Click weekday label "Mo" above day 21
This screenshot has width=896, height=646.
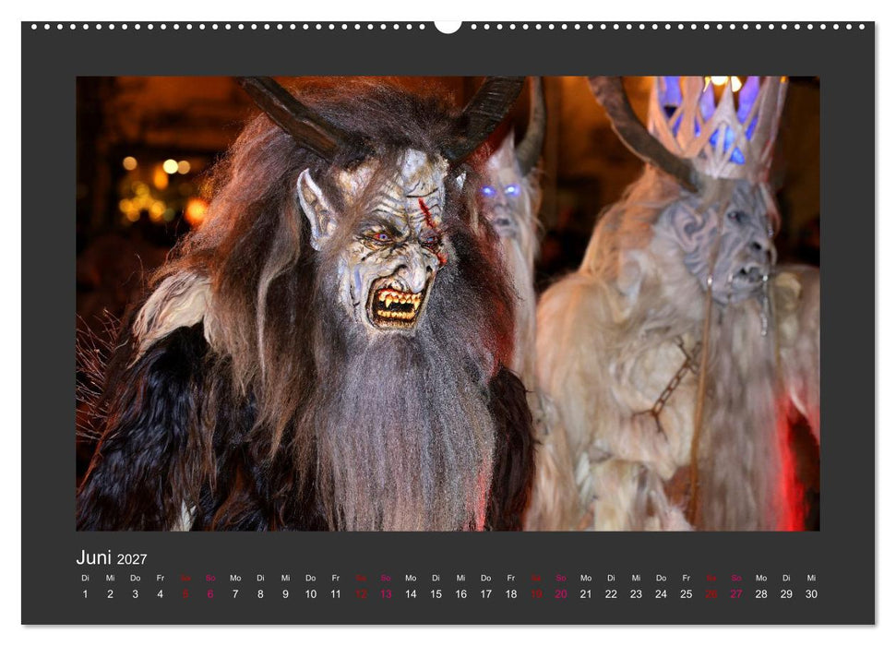586,578
